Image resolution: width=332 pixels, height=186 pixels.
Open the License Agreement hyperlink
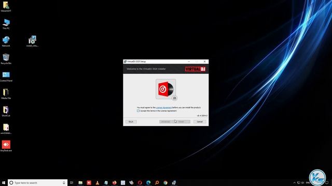164,107
